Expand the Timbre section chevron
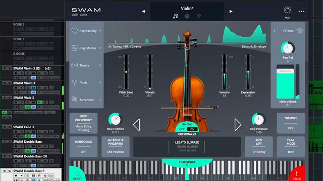Screen dimensions: 323x181 [x=100, y=65]
